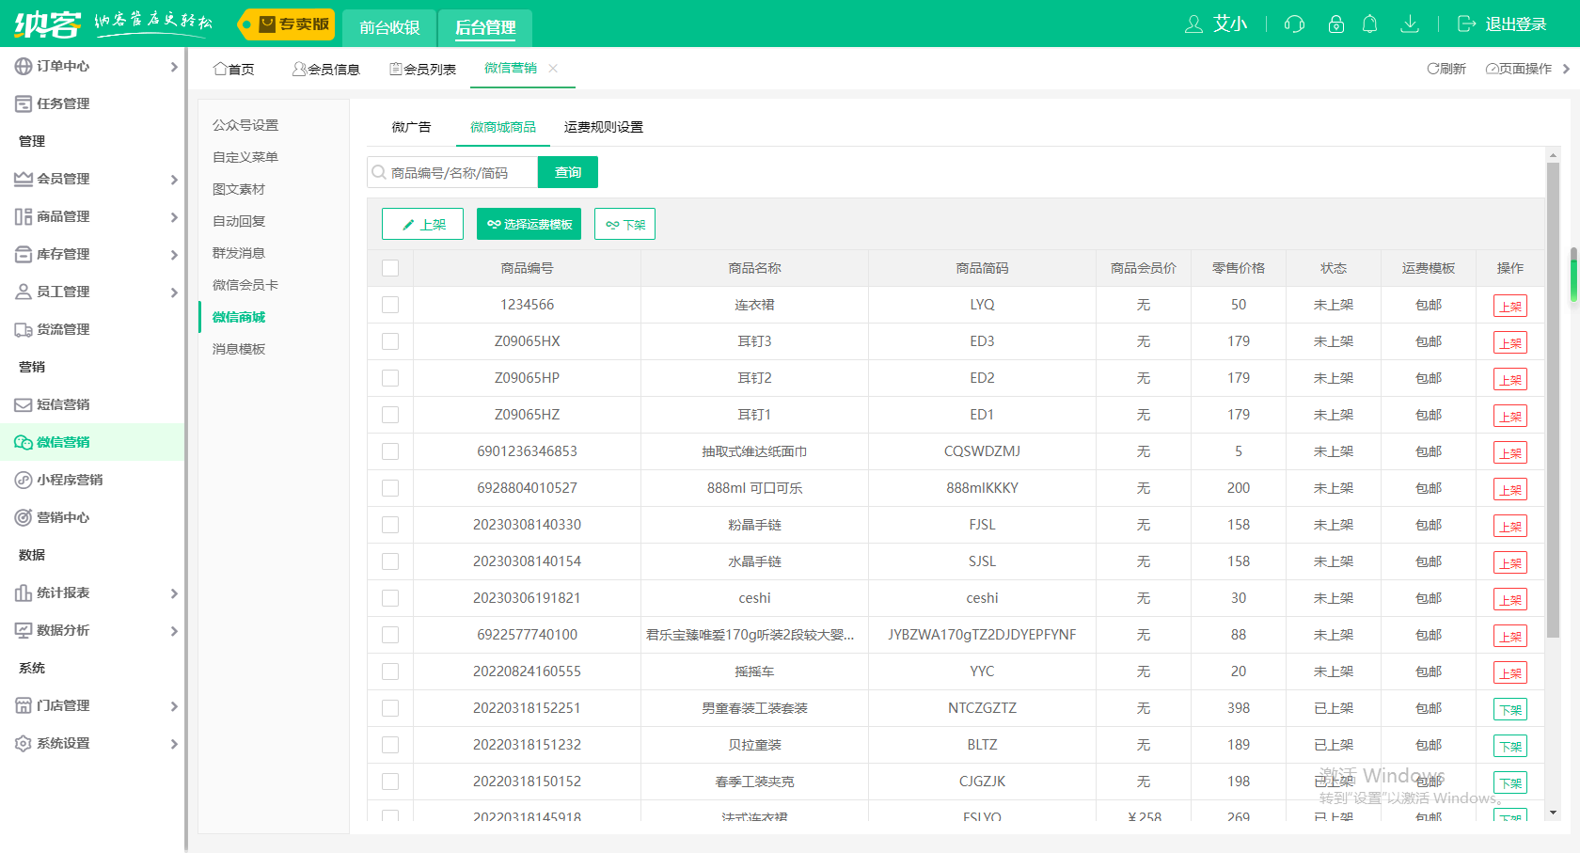This screenshot has height=853, width=1580.
Task: Check the box for product Z09065HP
Action: pyautogui.click(x=390, y=378)
